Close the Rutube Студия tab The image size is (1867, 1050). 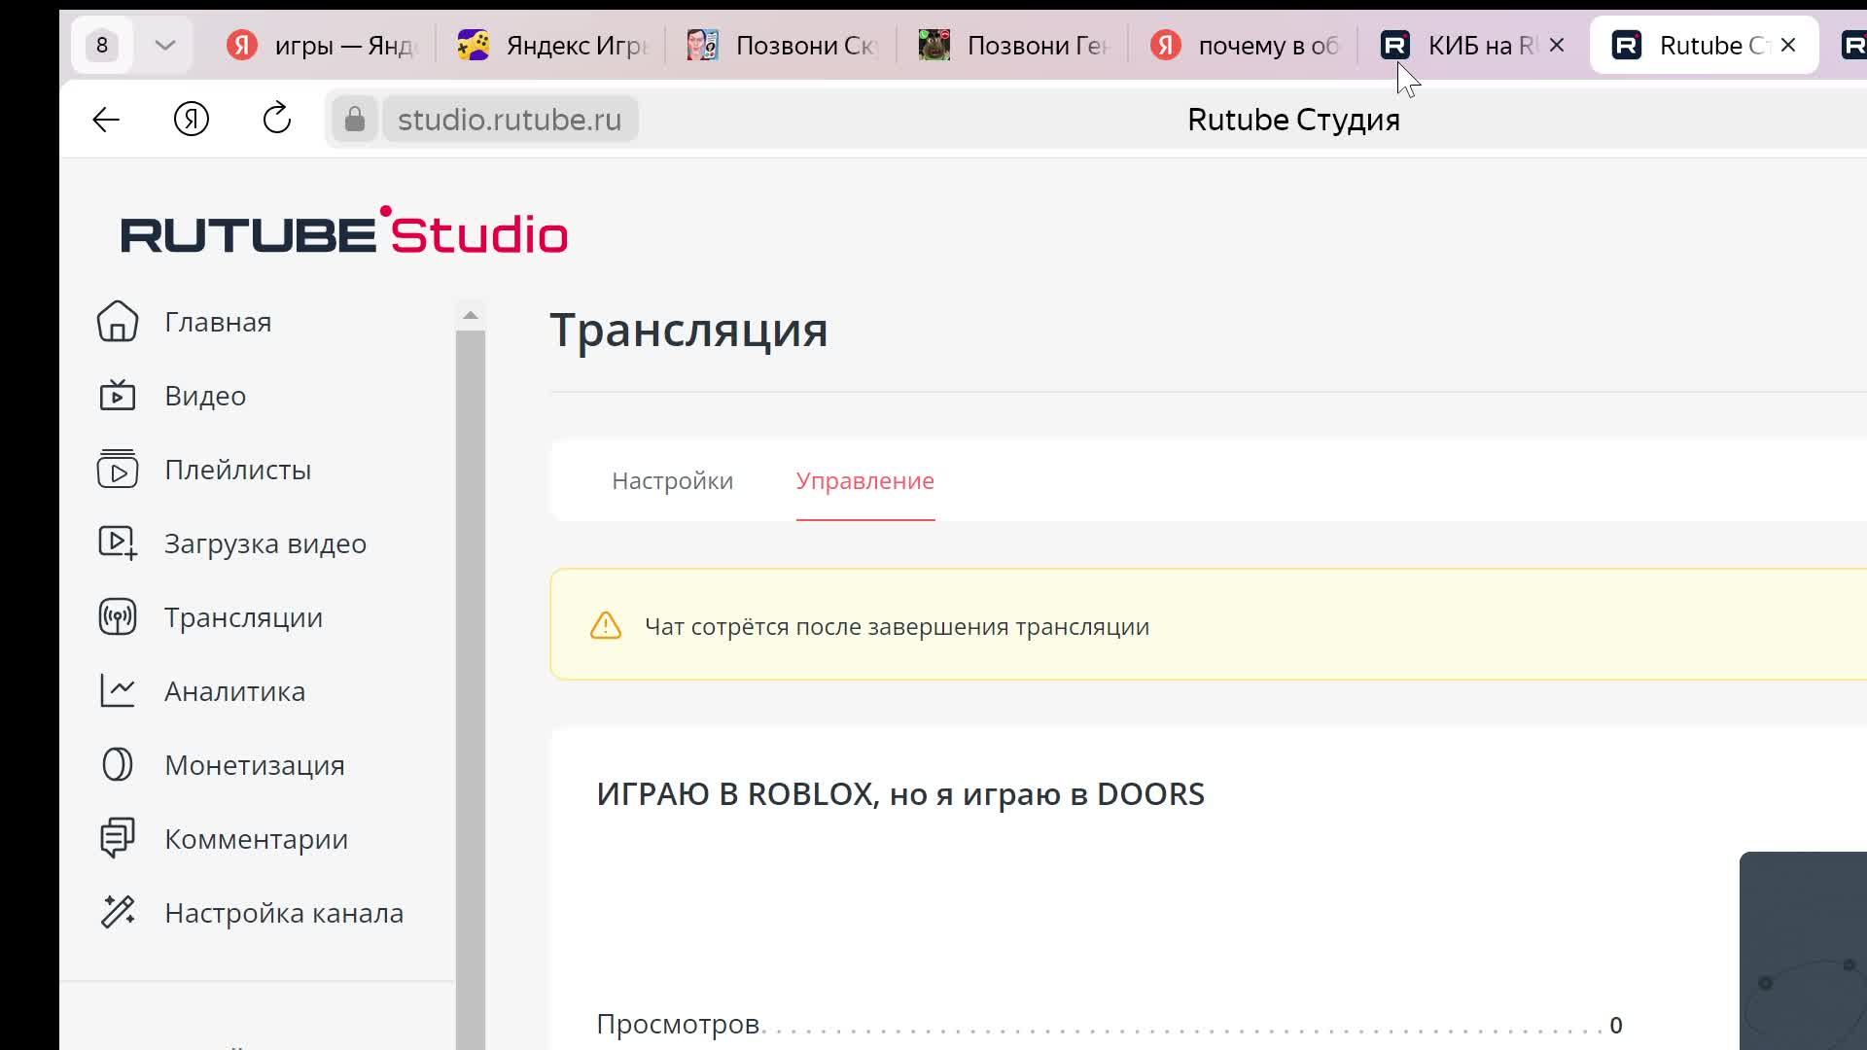tap(1788, 45)
